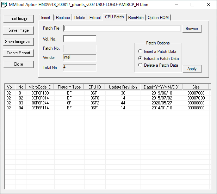Viewport: 217px width, 194px height.
Task: Click Update Revision 38 cell
Action: (x=123, y=93)
